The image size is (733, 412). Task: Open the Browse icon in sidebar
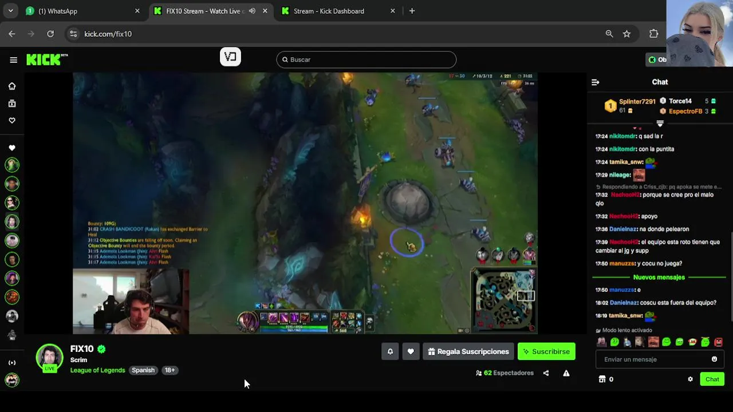(12, 104)
